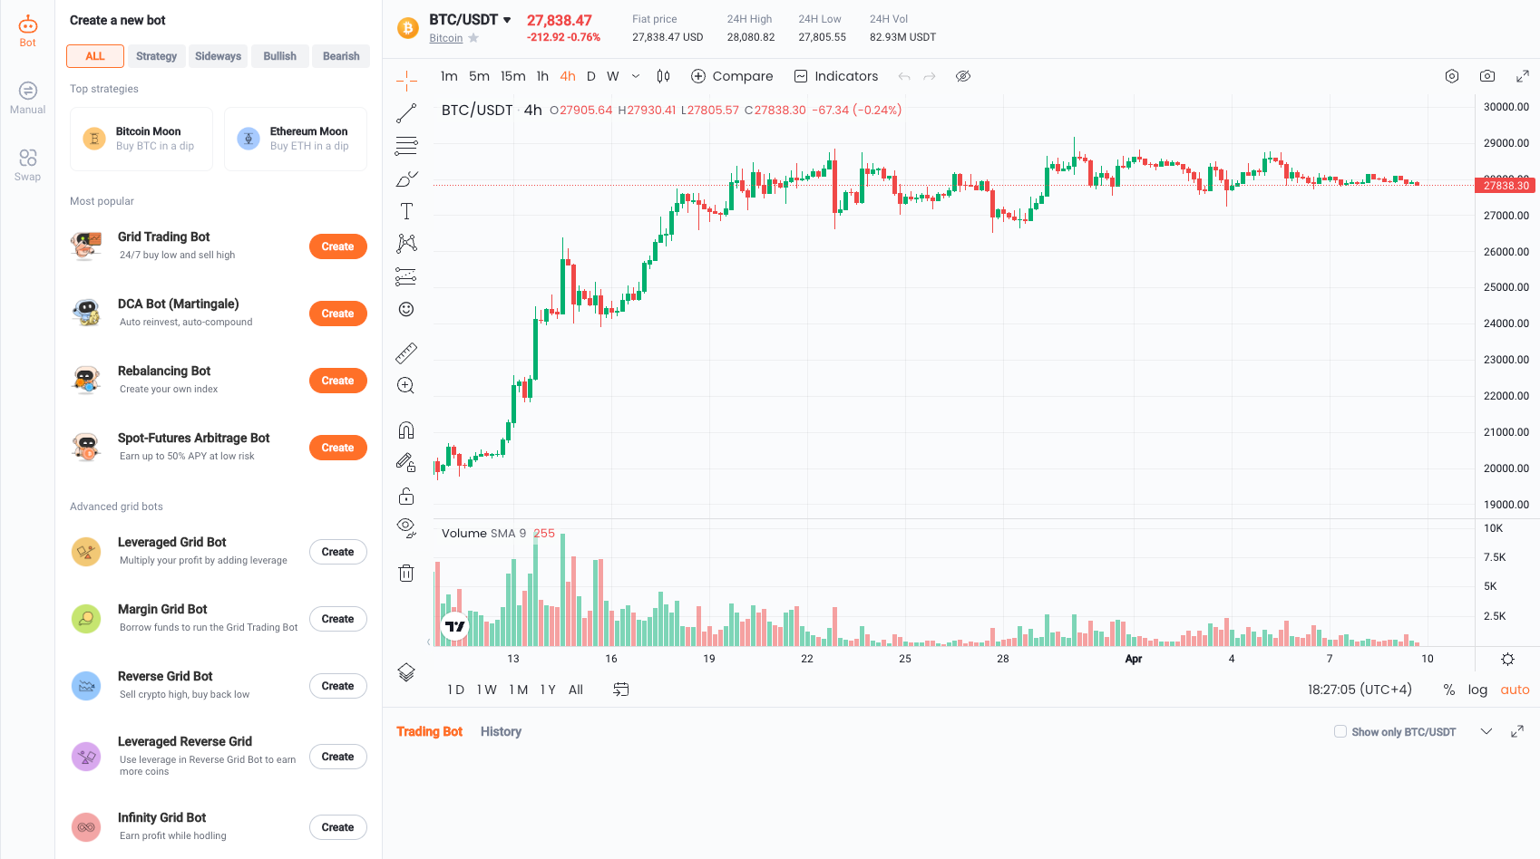Toggle hide indicators eye in top toolbar
This screenshot has width=1540, height=859.
pyautogui.click(x=963, y=76)
